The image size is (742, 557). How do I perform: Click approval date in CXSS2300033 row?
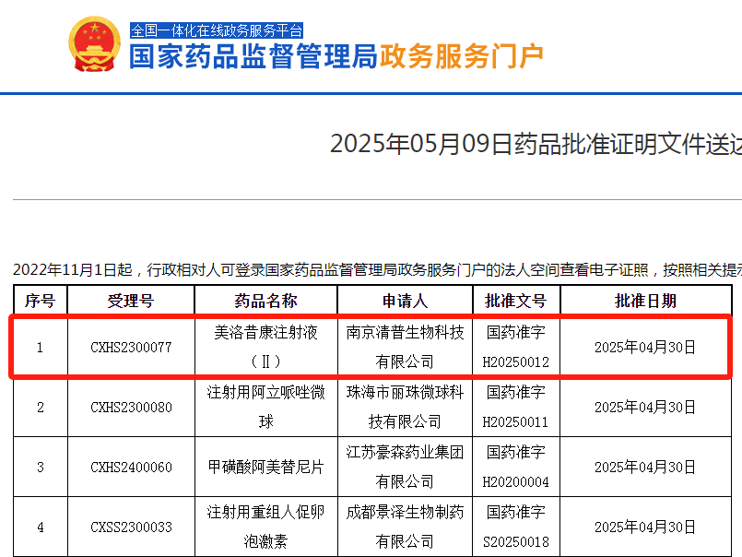[645, 527]
